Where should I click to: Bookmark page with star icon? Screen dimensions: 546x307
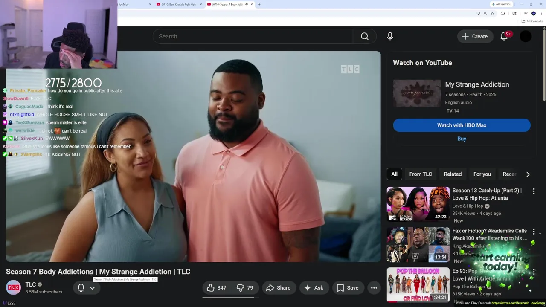(492, 13)
